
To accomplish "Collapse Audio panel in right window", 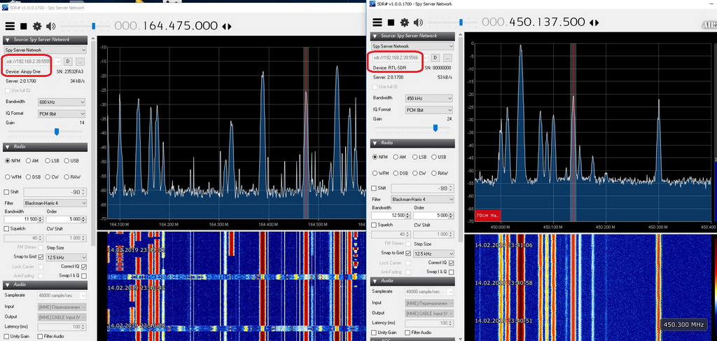I will 375,281.
